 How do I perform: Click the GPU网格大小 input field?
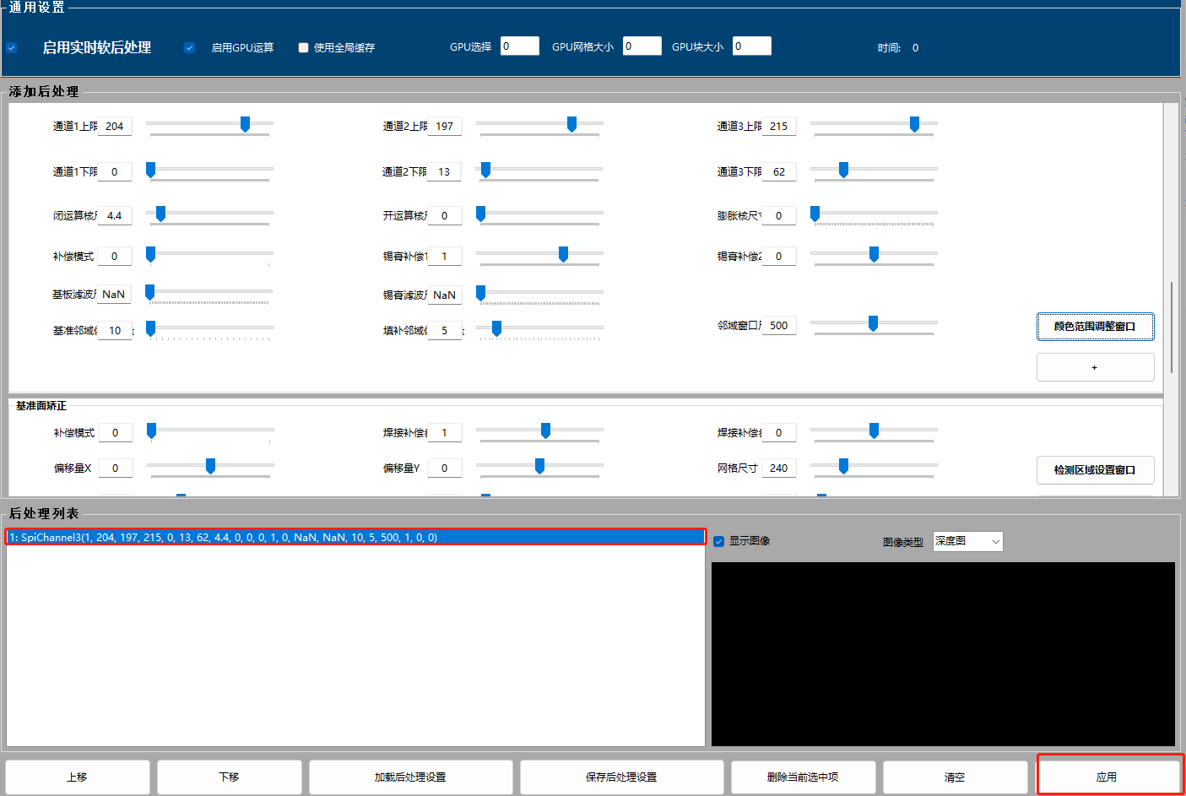pyautogui.click(x=642, y=46)
